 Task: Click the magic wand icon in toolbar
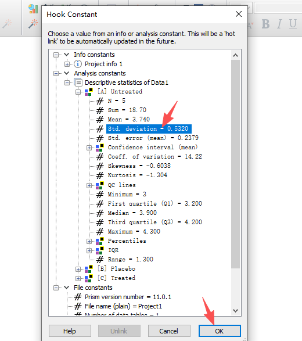coord(33,24)
